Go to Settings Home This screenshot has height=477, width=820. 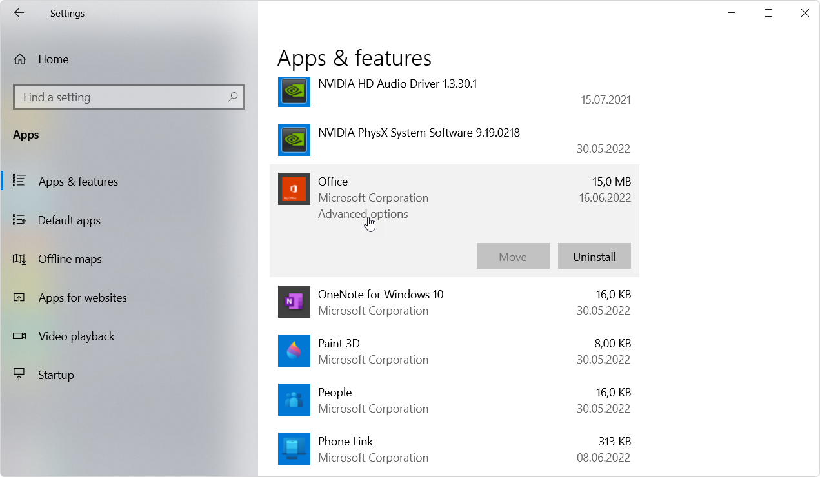point(129,59)
